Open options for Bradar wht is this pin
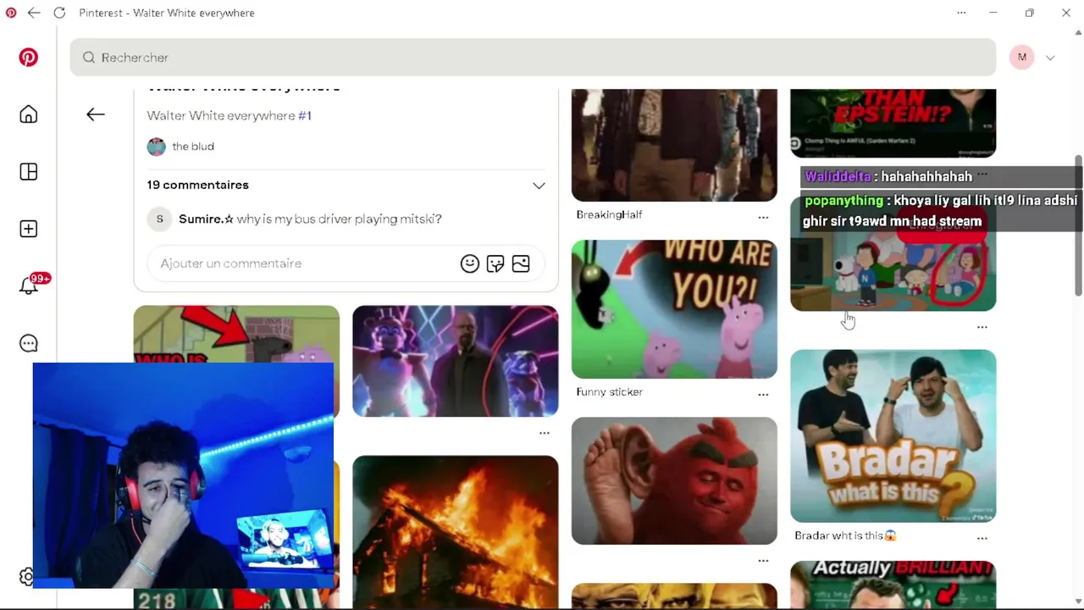The image size is (1084, 610). point(982,538)
